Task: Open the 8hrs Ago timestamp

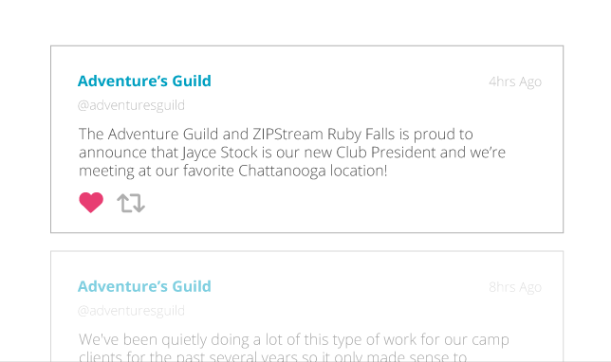Action: [x=515, y=287]
